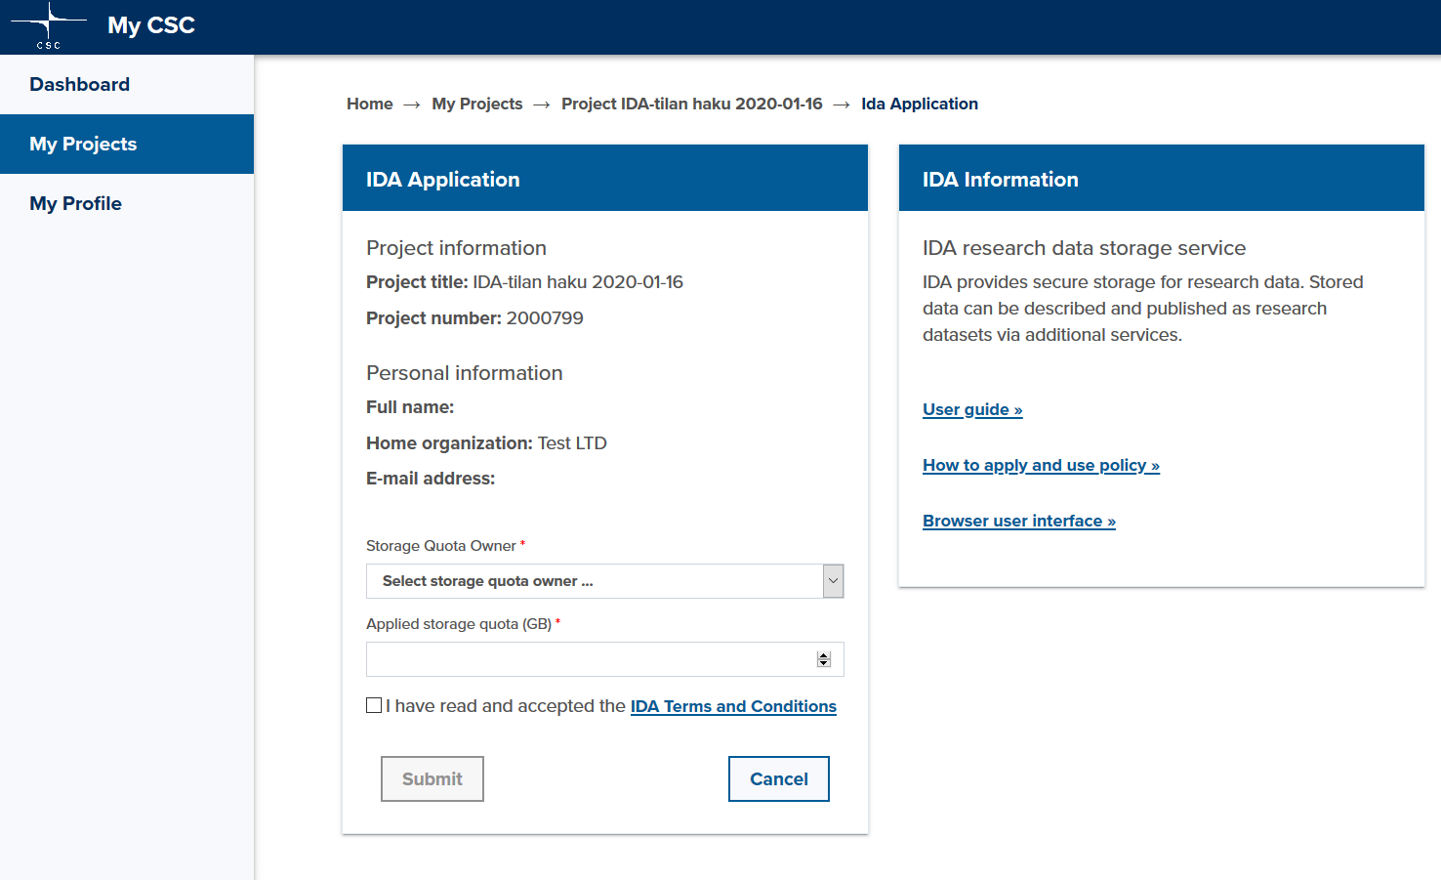Click the Full name label
Image resolution: width=1441 pixels, height=880 pixels.
coord(410,407)
